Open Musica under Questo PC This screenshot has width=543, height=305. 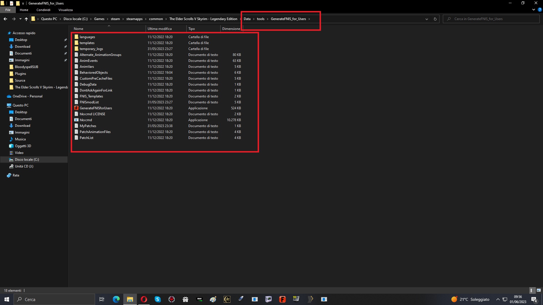point(20,139)
